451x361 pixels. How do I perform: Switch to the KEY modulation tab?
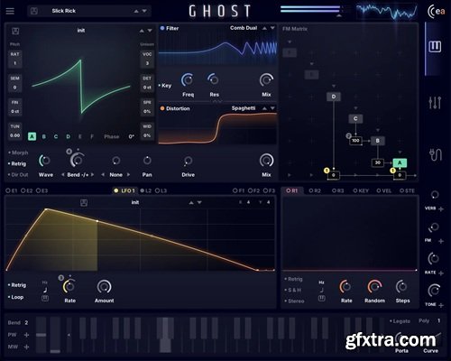[361, 190]
